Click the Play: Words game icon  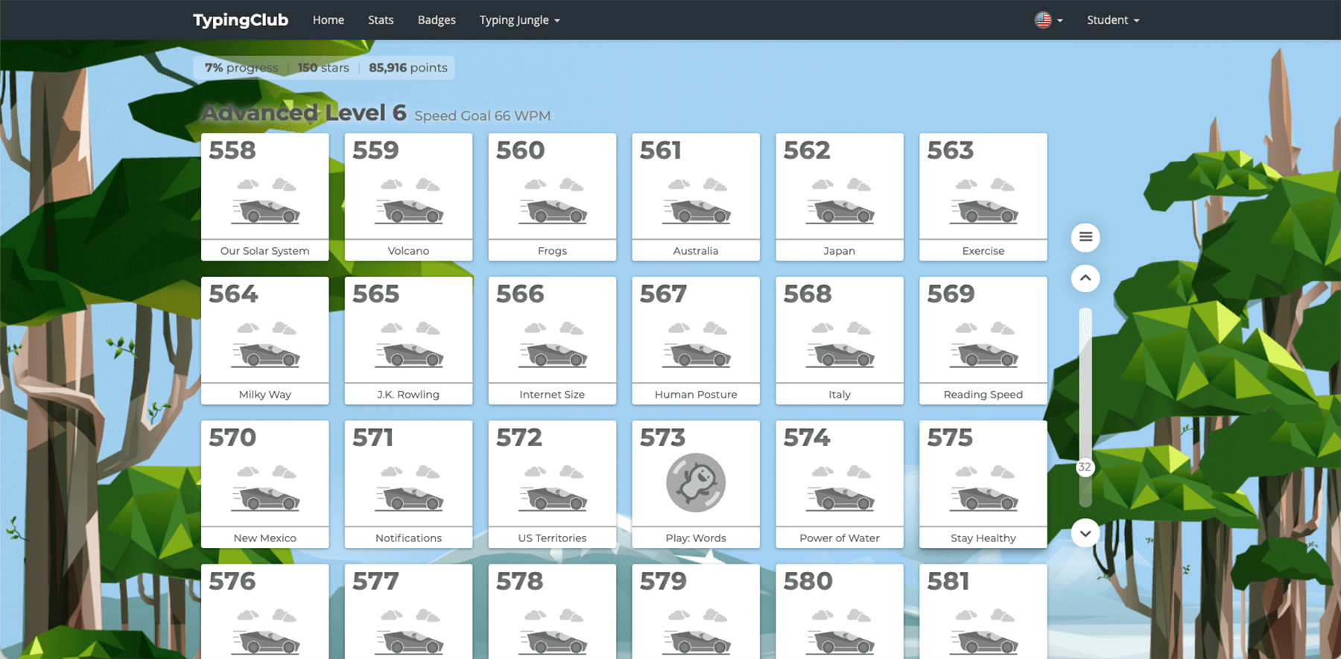tap(695, 483)
